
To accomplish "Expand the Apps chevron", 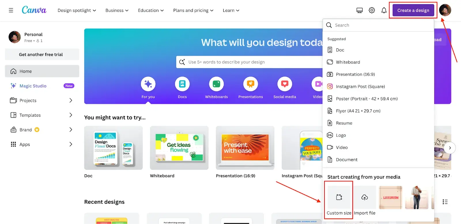I will coord(71,144).
